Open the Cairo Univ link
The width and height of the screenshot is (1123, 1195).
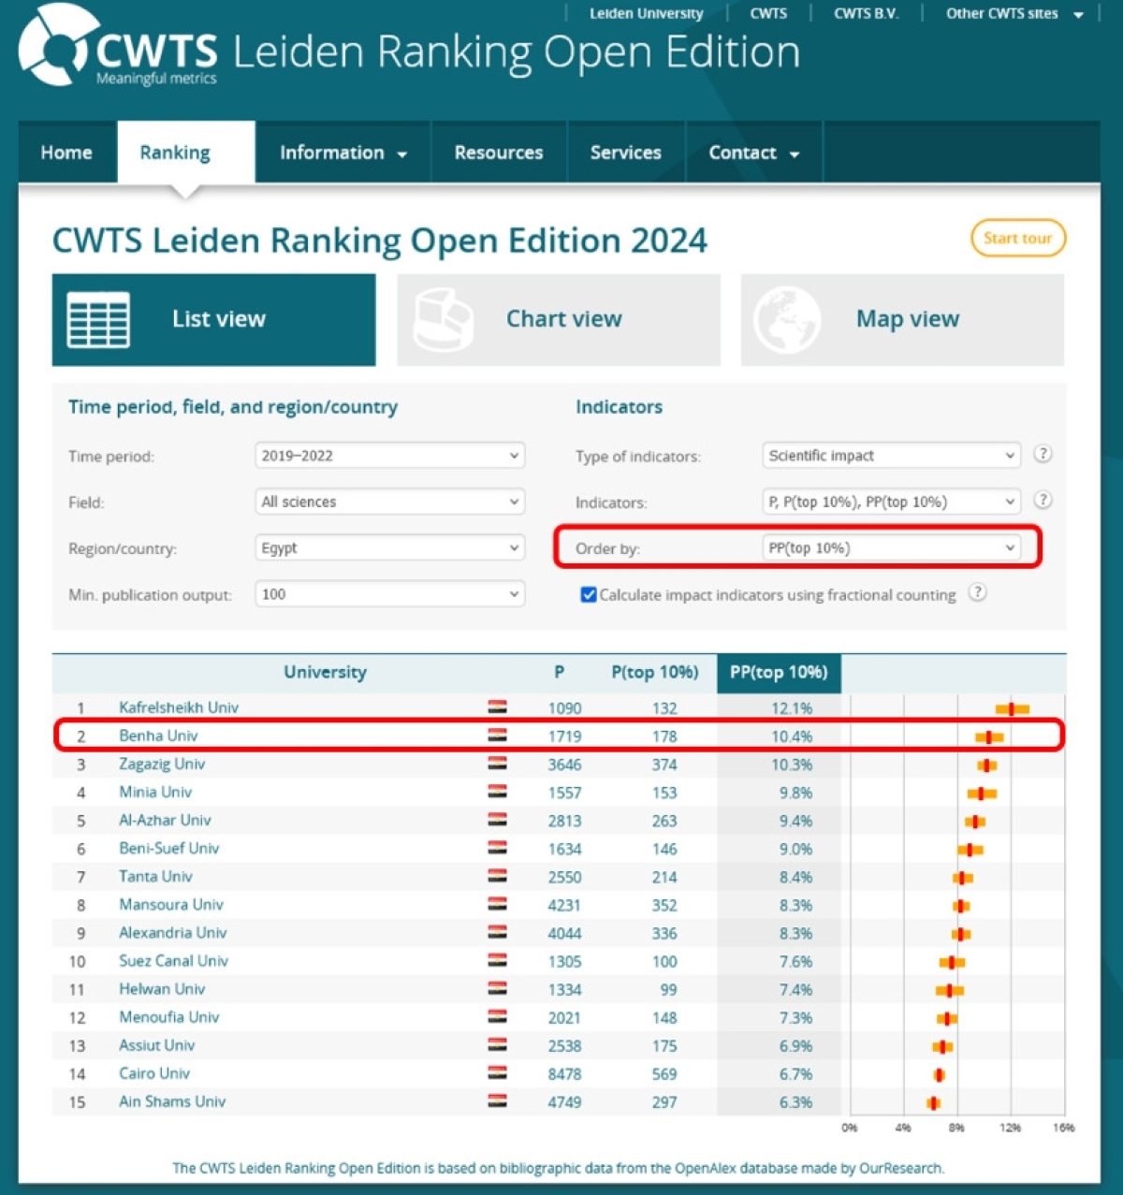(x=154, y=1073)
